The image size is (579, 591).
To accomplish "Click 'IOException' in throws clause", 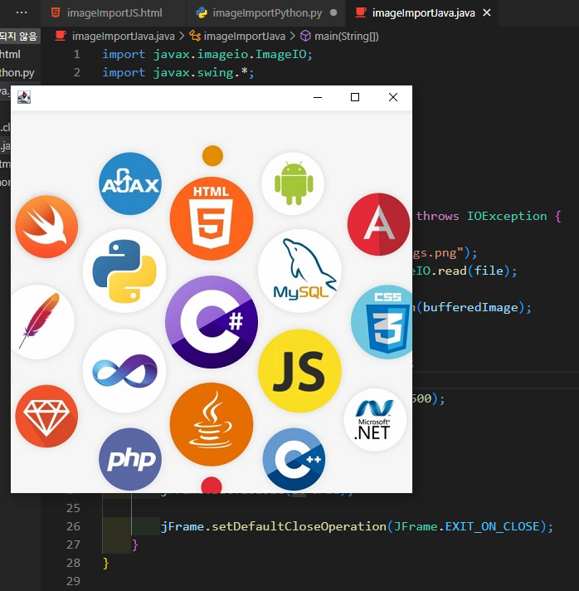I will click(x=507, y=216).
